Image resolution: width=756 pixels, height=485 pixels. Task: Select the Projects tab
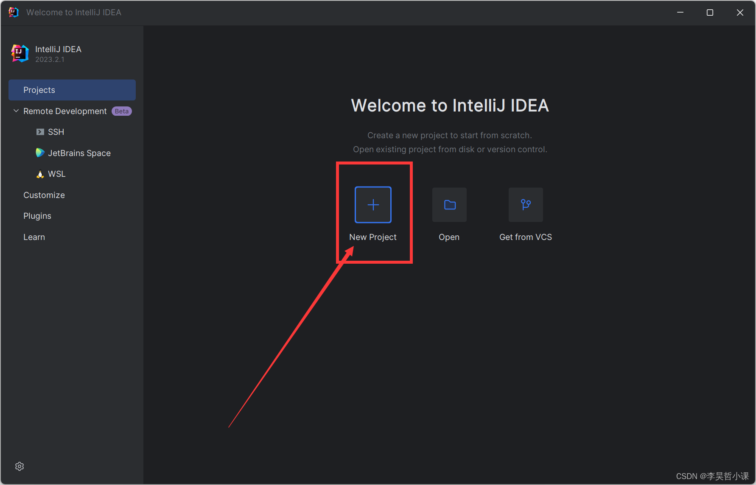point(72,90)
